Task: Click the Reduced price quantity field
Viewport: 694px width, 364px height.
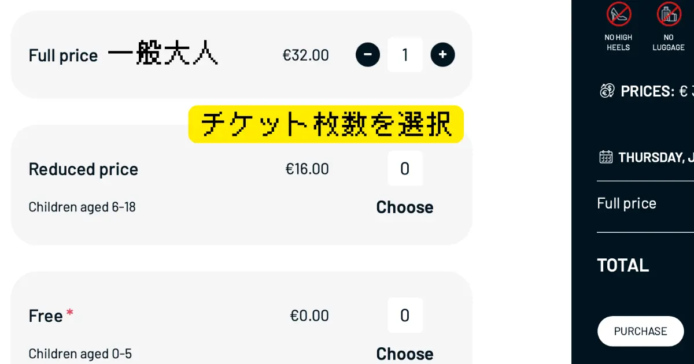Action: 405,169
